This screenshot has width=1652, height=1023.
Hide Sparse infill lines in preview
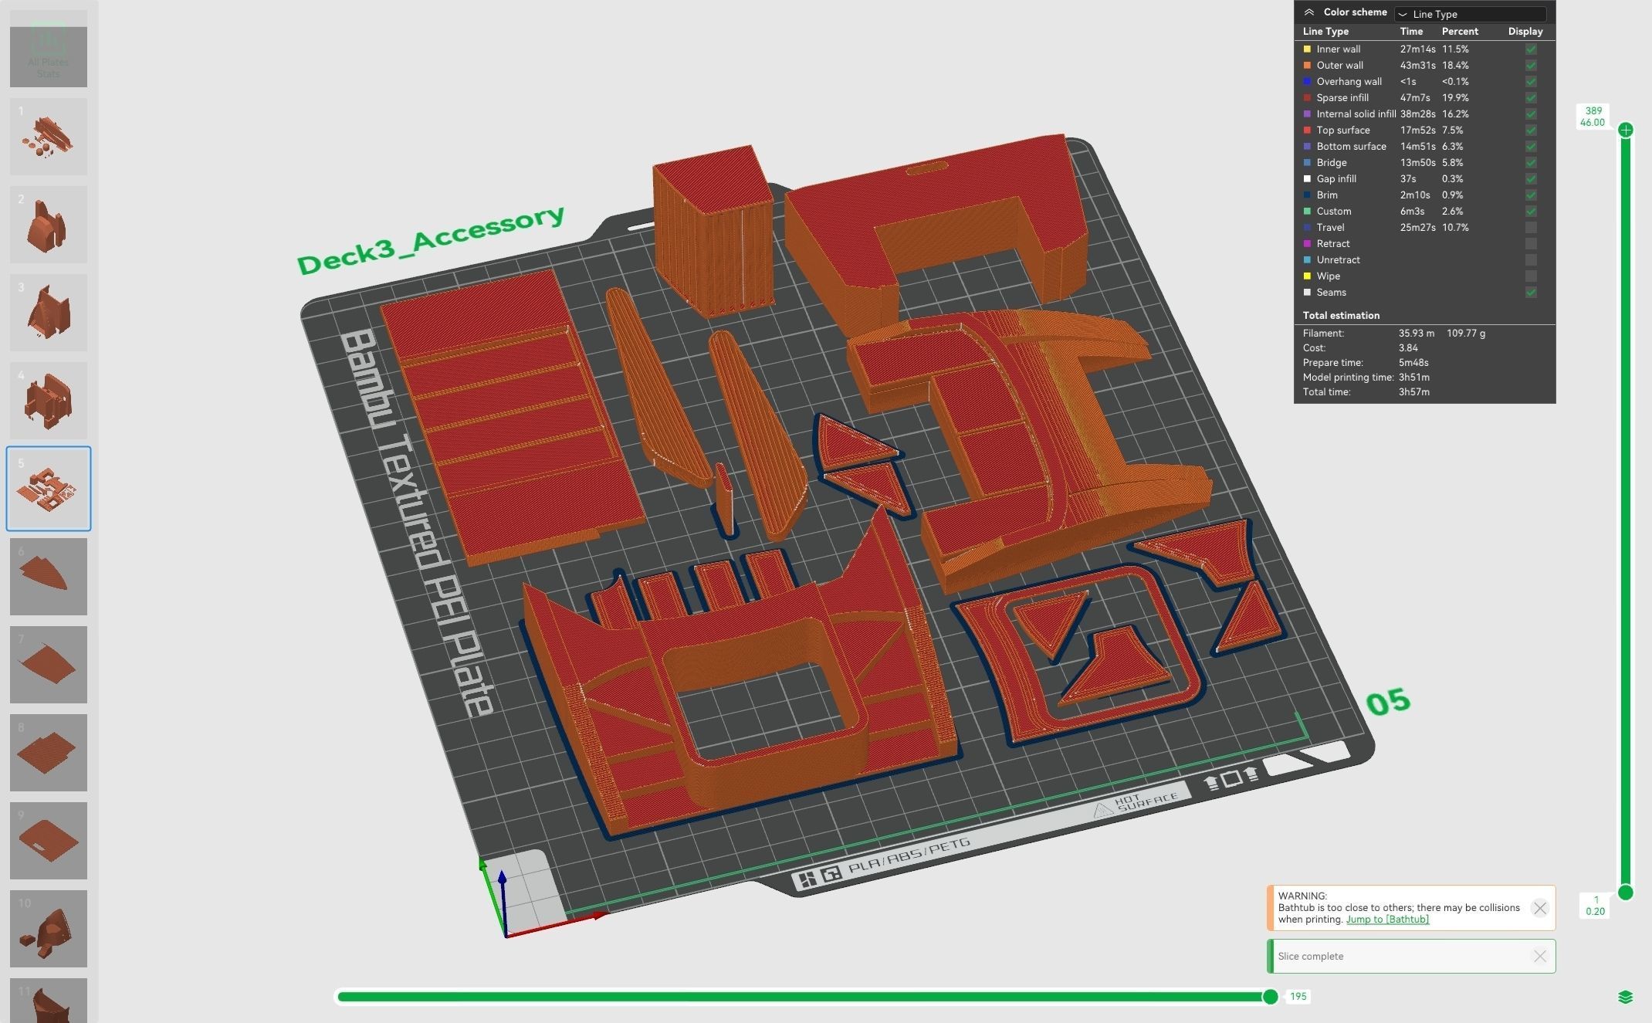pyautogui.click(x=1531, y=98)
